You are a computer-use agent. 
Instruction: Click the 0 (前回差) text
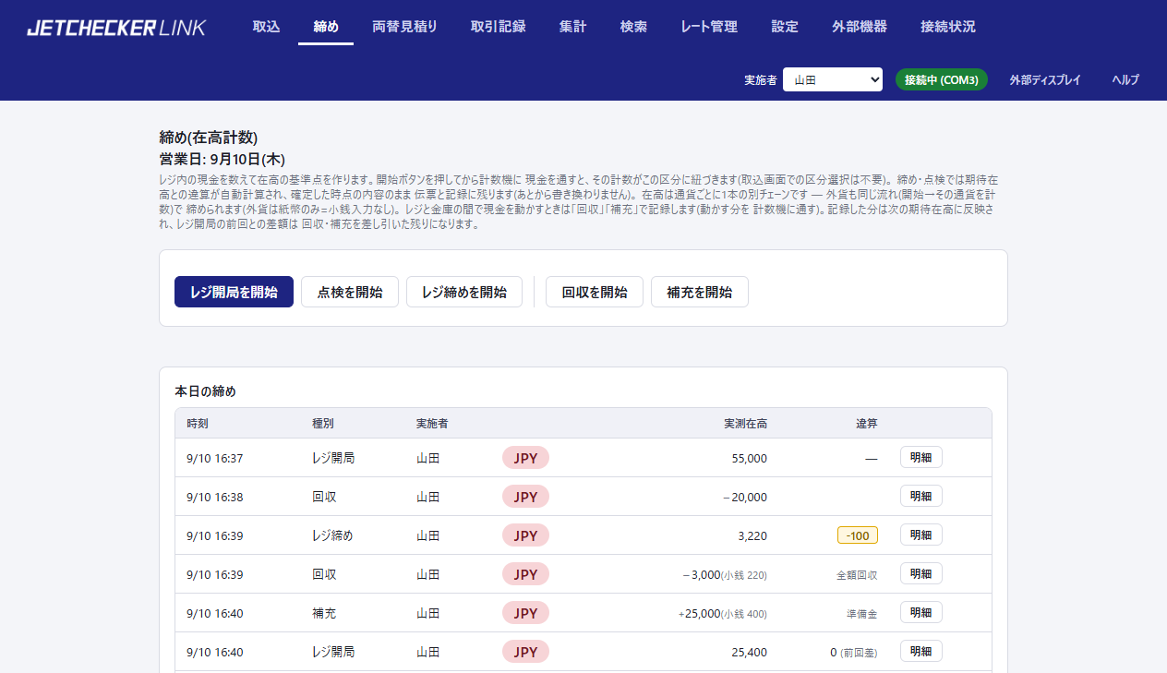click(x=854, y=652)
